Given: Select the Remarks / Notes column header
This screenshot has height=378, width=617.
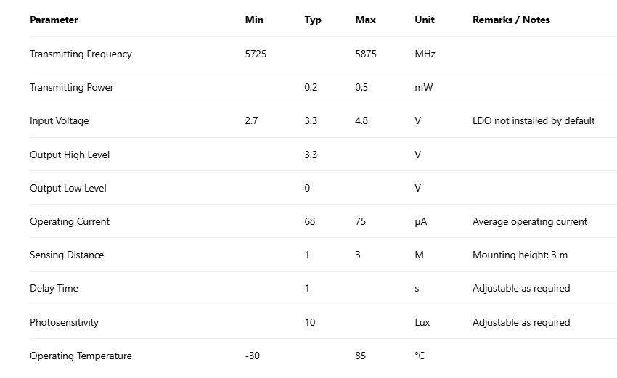Looking at the screenshot, I should 511,20.
